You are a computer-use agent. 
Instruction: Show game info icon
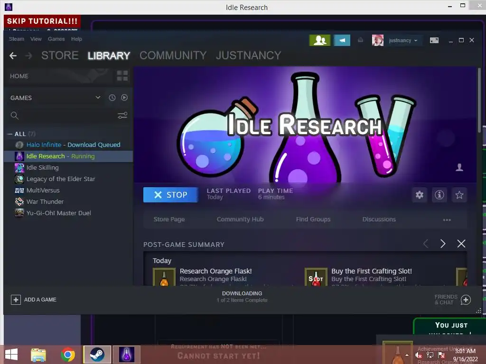[x=439, y=195]
